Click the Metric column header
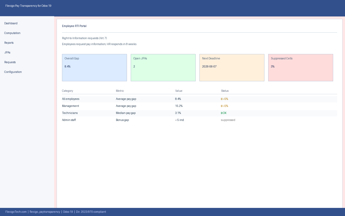 120,91
